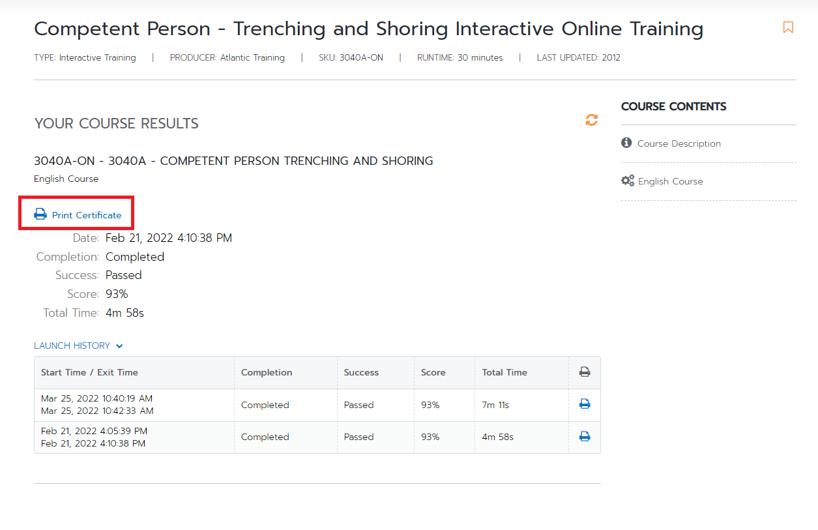The width and height of the screenshot is (818, 530).
Task: Click PRODUCER: Atlantic Training text
Action: pos(227,57)
